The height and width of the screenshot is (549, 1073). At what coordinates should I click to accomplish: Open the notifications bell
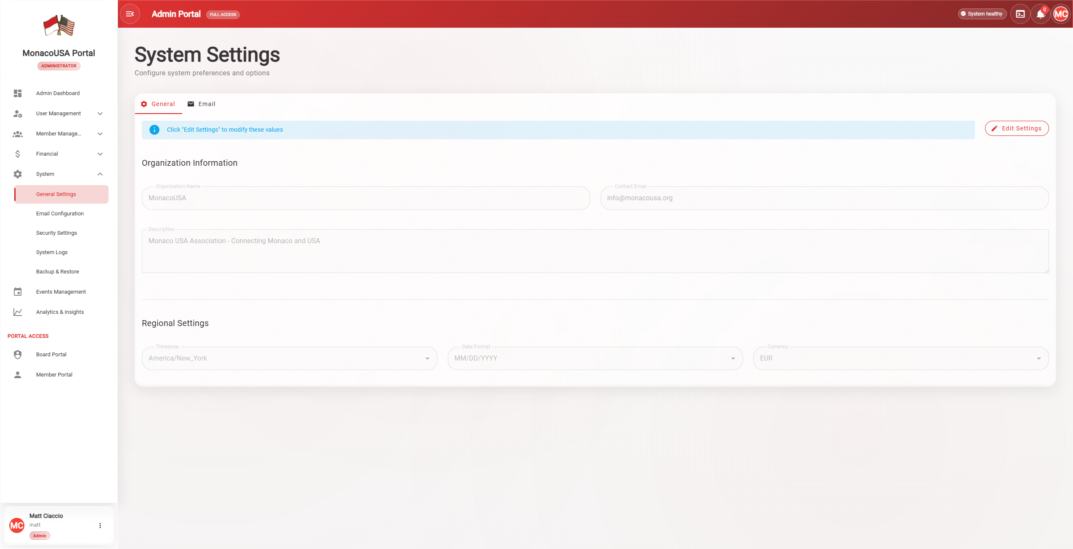(x=1040, y=14)
